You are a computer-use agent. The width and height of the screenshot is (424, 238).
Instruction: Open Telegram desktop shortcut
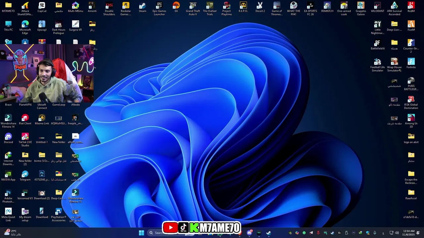[25, 176]
